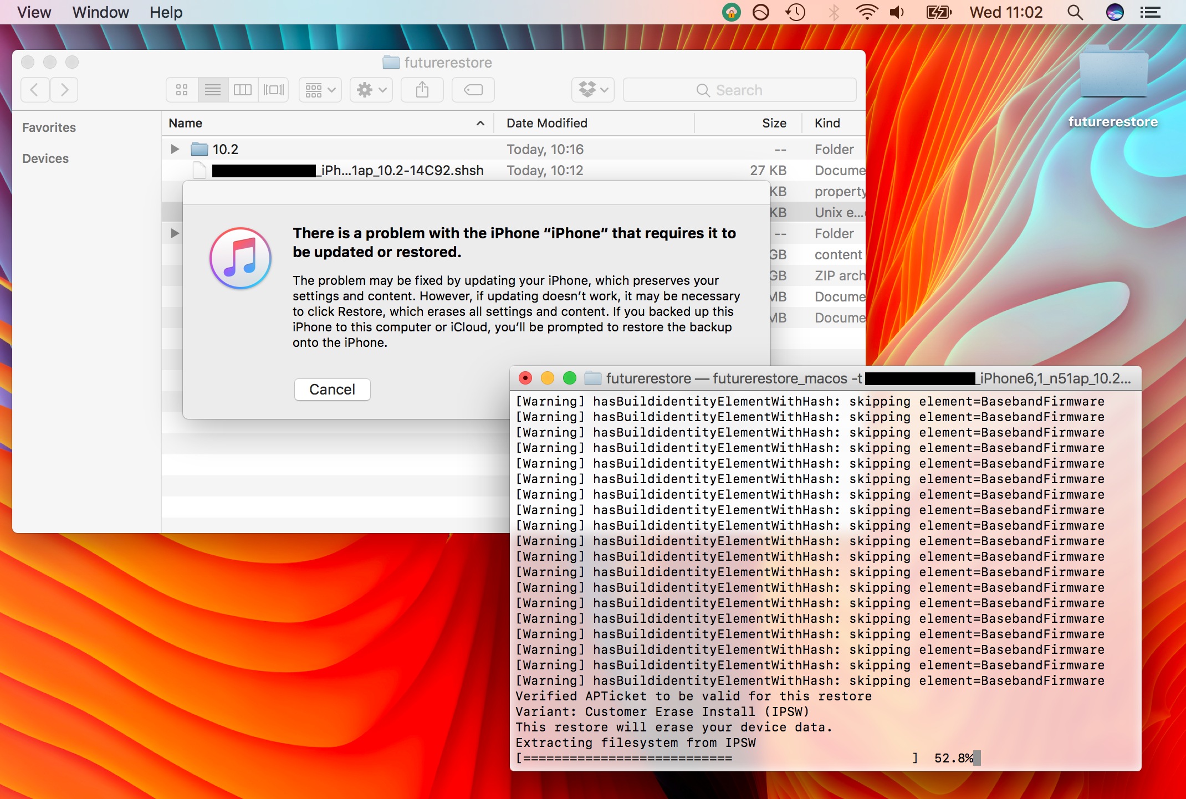Click the Time Machine menu bar icon
Screen dimensions: 1186x799
[x=795, y=12]
